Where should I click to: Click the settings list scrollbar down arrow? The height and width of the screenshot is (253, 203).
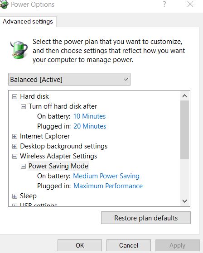click(184, 201)
